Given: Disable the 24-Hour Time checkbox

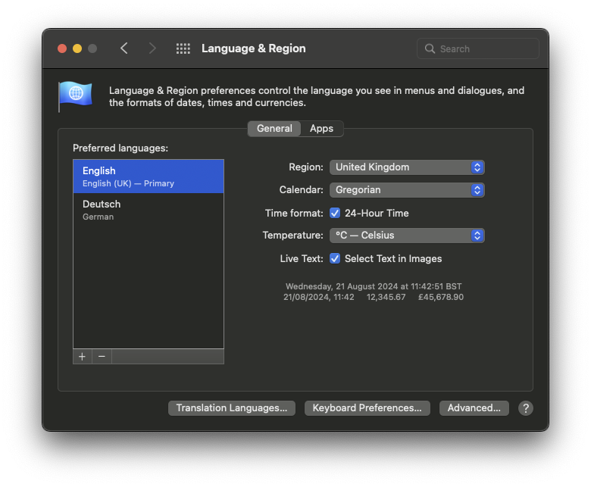Looking at the screenshot, I should [335, 213].
